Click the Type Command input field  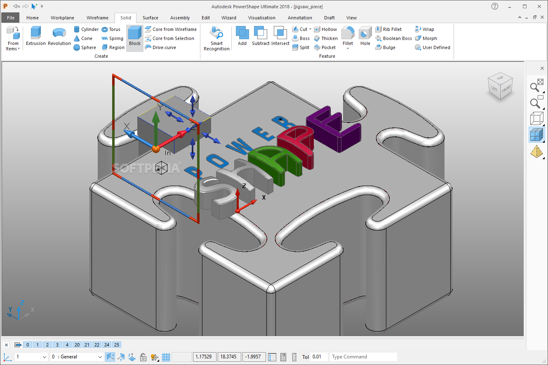click(x=363, y=357)
